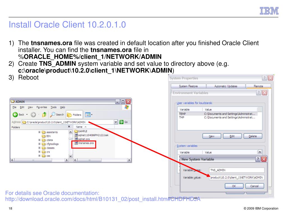Viewport: 287px width, 215px height.
Task: Click OK in New System Variable dialog
Action: (x=234, y=186)
